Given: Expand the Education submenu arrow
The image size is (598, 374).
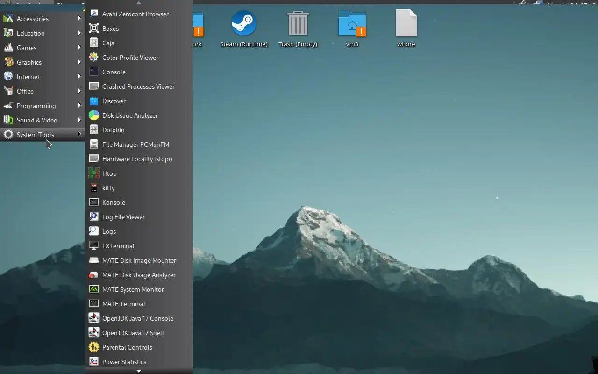Looking at the screenshot, I should click(79, 33).
